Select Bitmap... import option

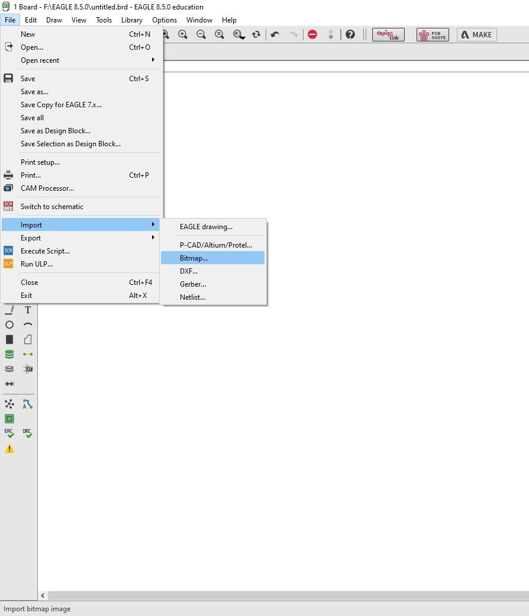[x=212, y=258]
